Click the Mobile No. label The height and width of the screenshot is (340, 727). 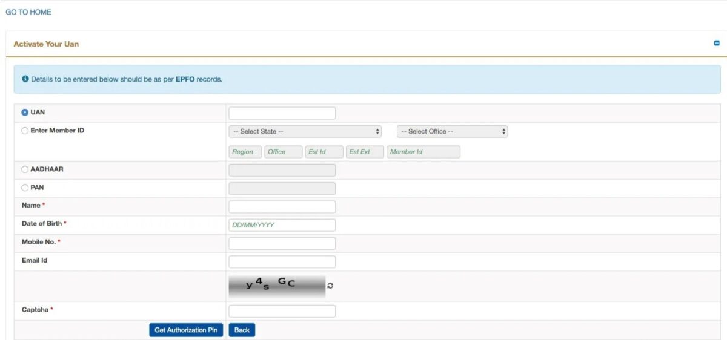click(41, 242)
